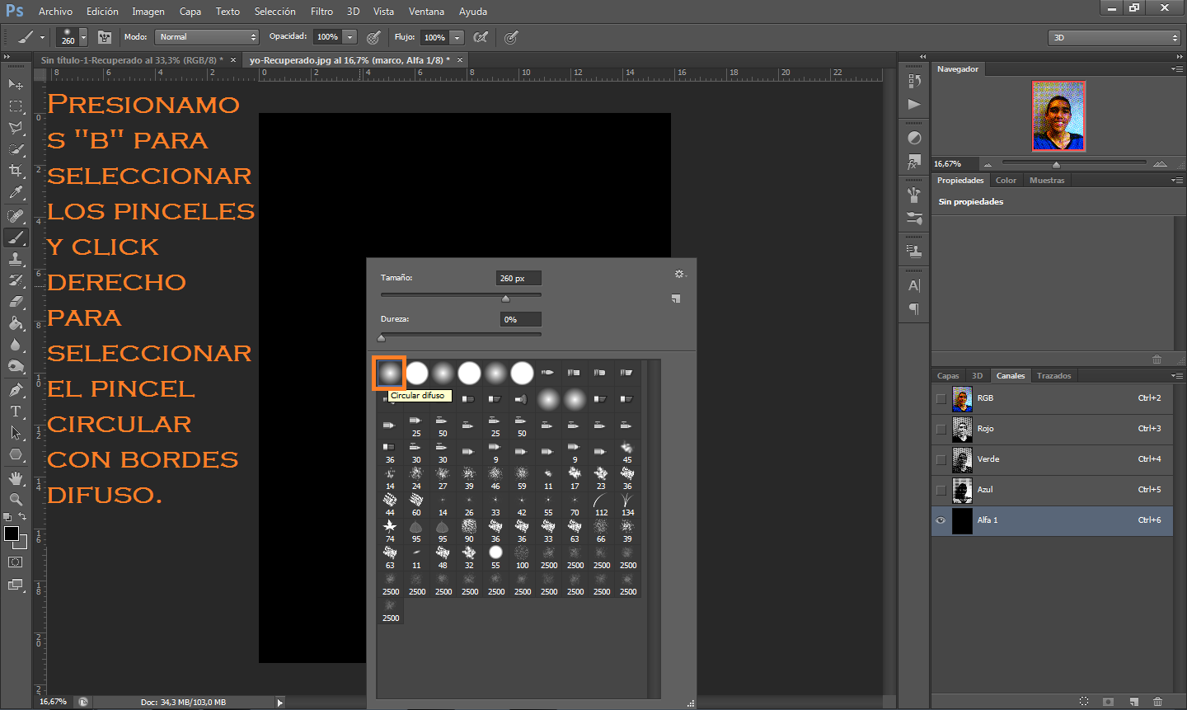
Task: Select the Blur tool
Action: coord(16,345)
